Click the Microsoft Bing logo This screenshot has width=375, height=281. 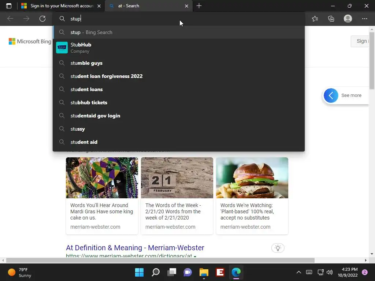30,41
